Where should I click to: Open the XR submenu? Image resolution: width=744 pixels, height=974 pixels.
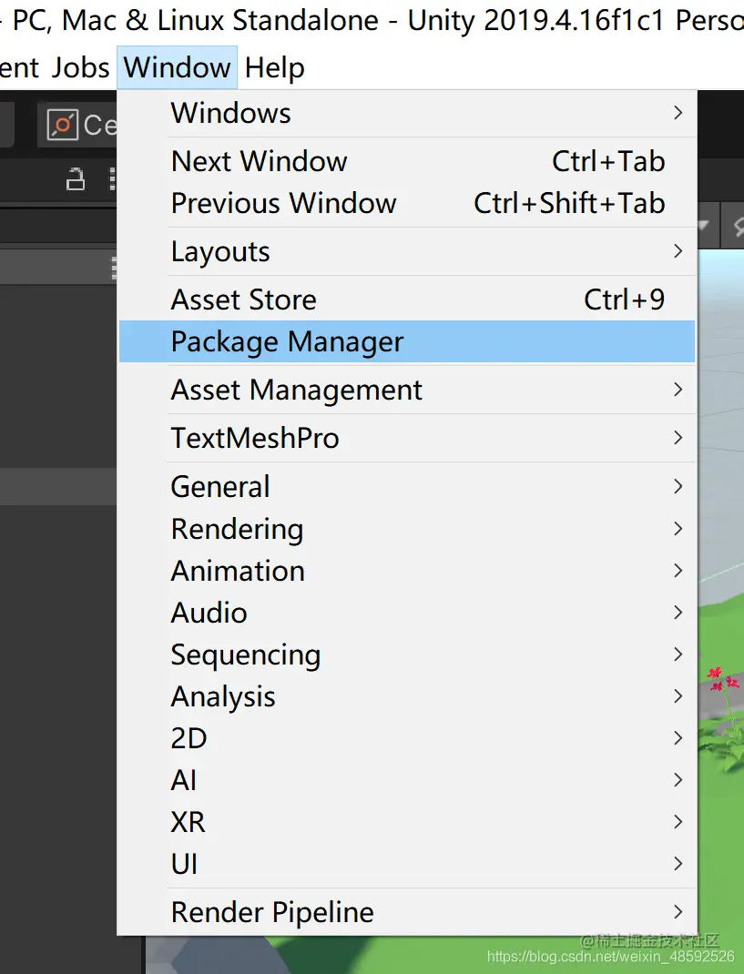(x=407, y=822)
